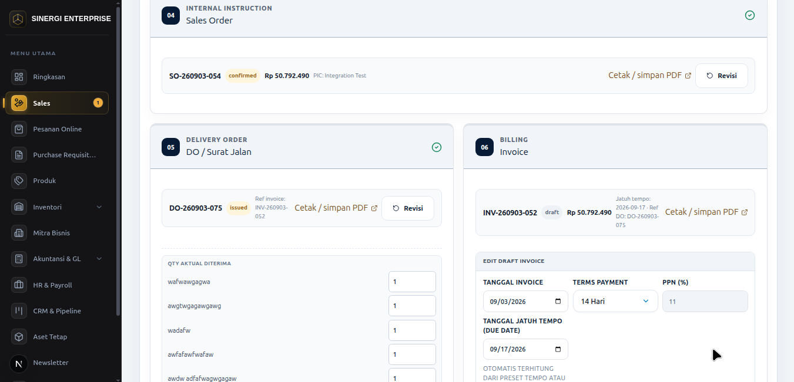Viewport: 794px width, 382px height.
Task: Click the Pesanan Online bag icon
Action: pos(19,129)
